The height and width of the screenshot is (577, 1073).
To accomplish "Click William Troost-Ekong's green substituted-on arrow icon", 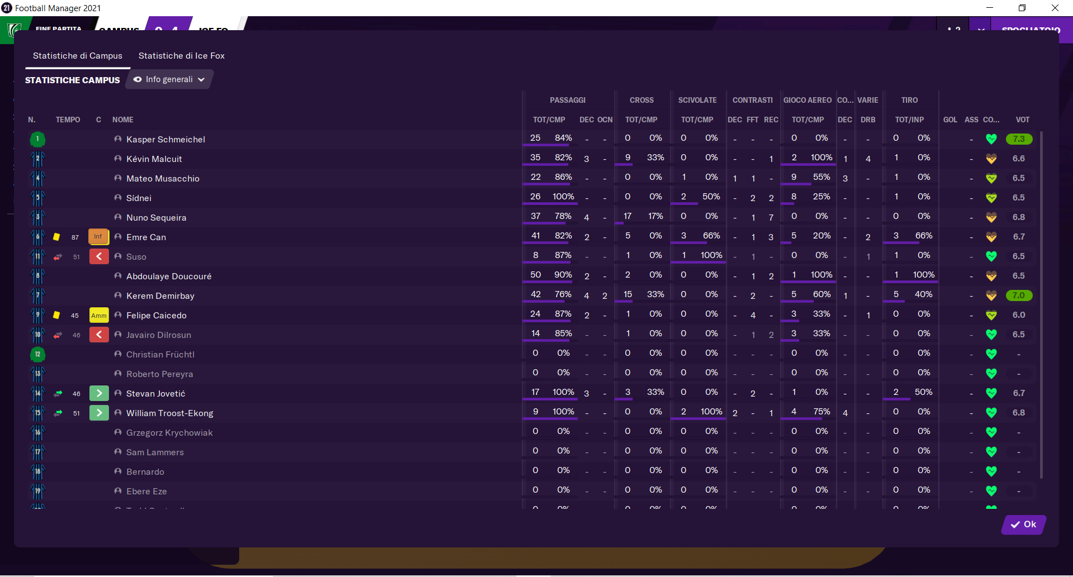I will [99, 413].
